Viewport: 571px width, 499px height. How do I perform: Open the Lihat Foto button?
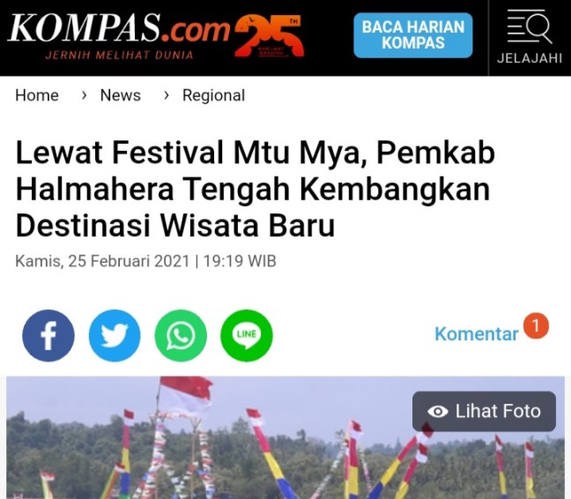click(484, 412)
